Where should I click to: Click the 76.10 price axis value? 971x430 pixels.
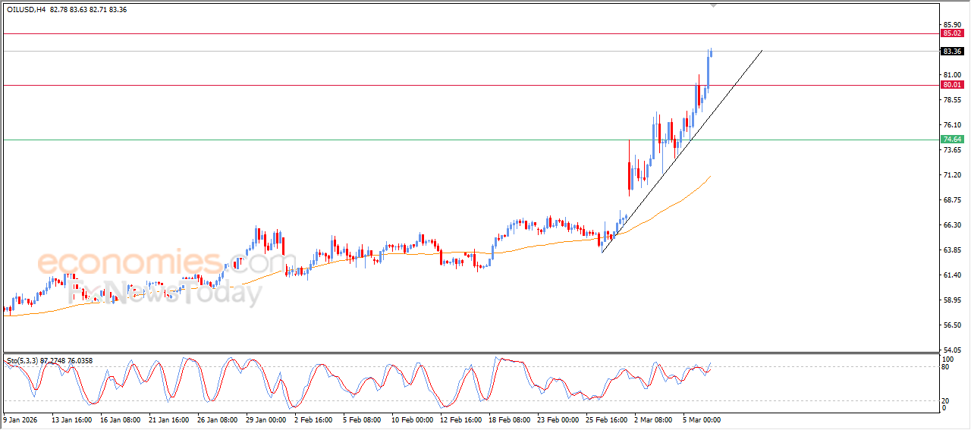tap(952, 125)
